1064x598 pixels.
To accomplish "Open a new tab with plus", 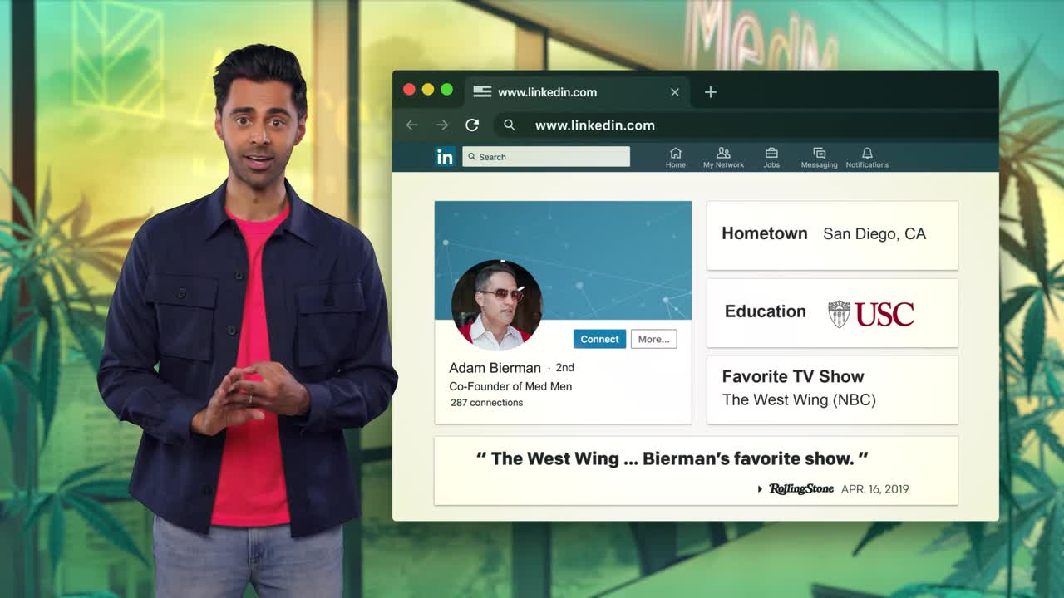I will point(710,92).
